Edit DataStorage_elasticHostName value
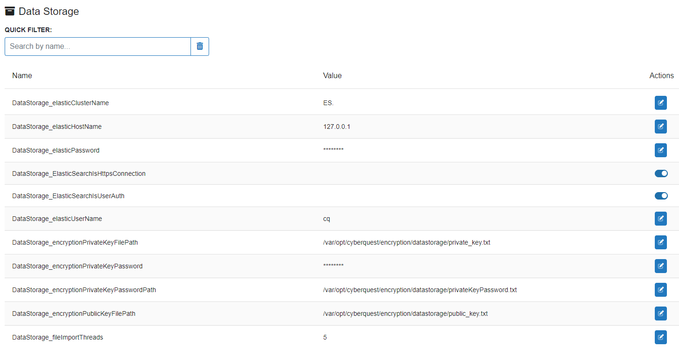This screenshot has width=679, height=347. pos(660,127)
